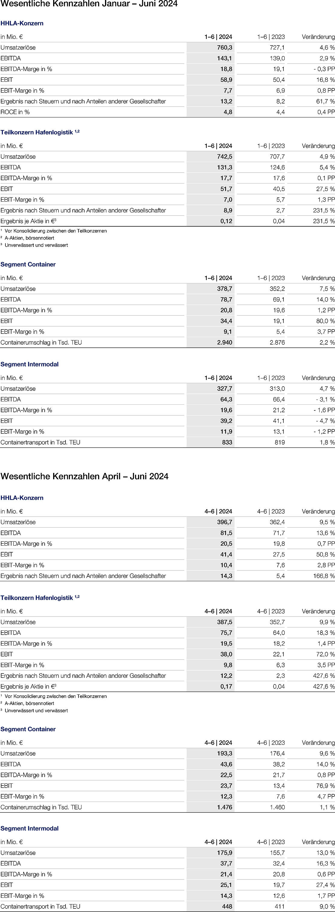Viewport: 335px width, 912px height.
Task: Click the Umsatzerlöse value 387,5
Action: pos(225,622)
